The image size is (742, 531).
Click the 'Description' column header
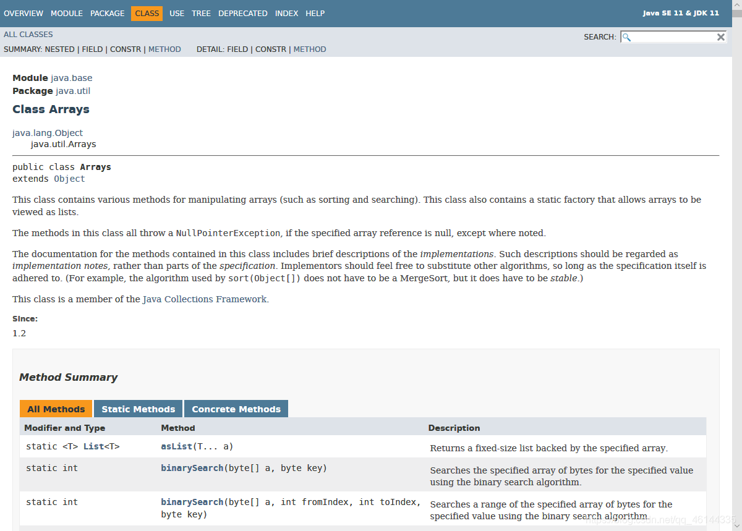(x=454, y=428)
